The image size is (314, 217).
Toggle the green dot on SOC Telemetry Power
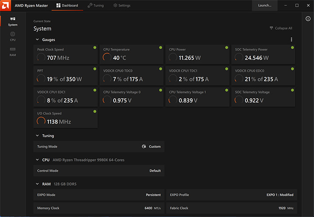292,47
